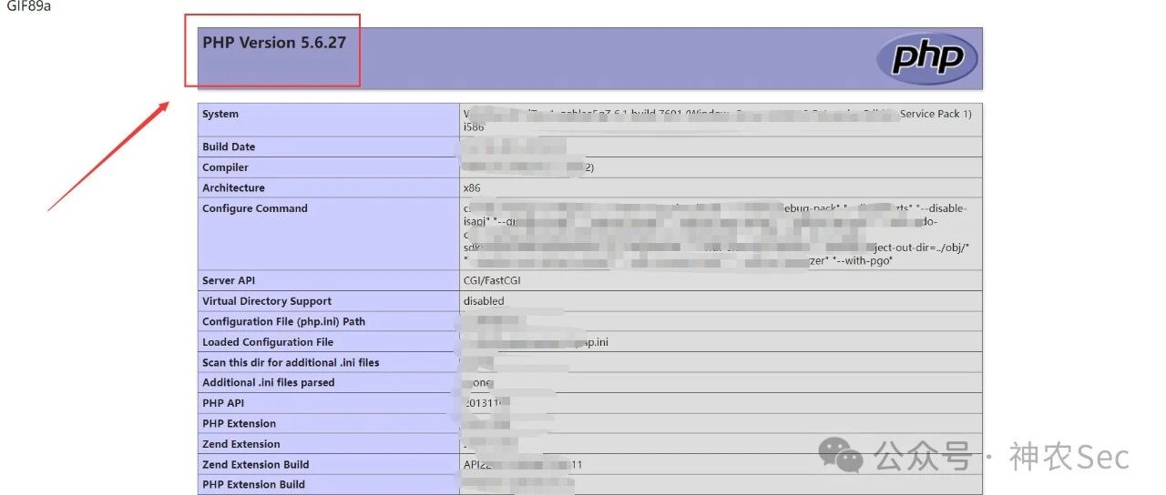This screenshot has height=495, width=1166.
Task: Select the GIF89a text at top
Action: point(29,5)
